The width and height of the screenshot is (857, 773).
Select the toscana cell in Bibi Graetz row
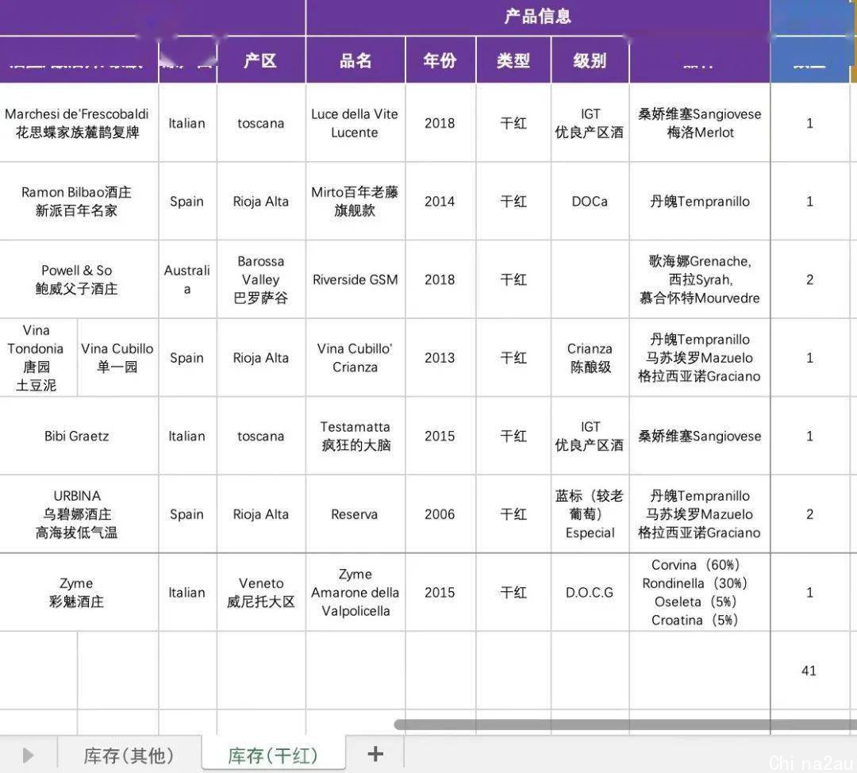coord(261,436)
